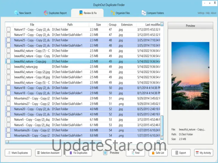218x163 pixels.
Task: Click the Preview button in bottom toolbar
Action: (x=111, y=153)
